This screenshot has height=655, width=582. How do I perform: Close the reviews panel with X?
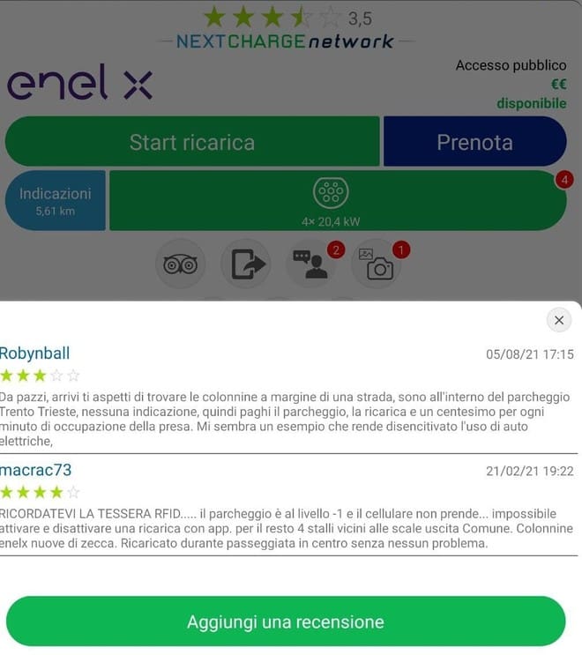[558, 320]
